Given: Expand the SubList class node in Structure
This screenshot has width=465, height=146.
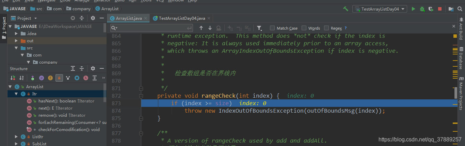Looking at the screenshot, I should [16, 144].
